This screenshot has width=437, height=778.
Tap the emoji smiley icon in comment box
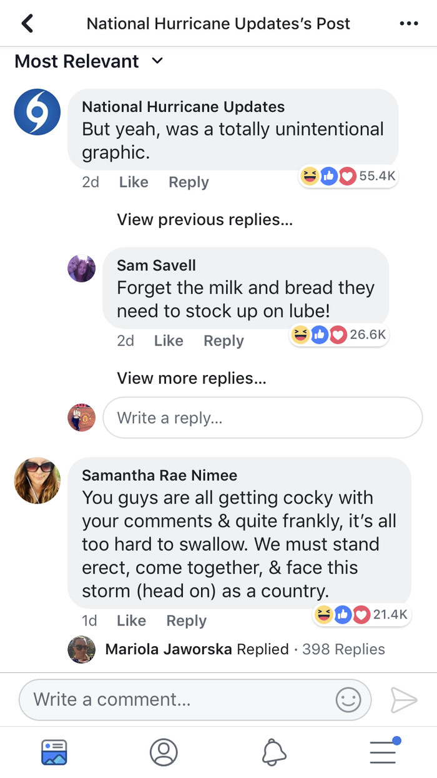click(348, 699)
